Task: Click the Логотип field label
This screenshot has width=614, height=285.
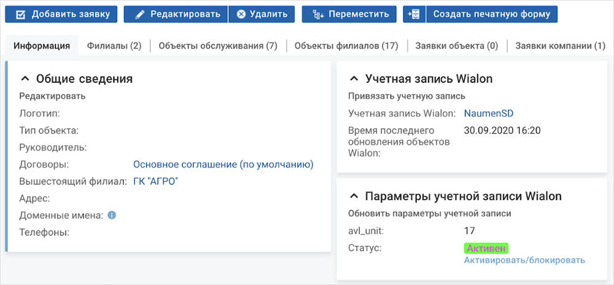Action: 39,114
